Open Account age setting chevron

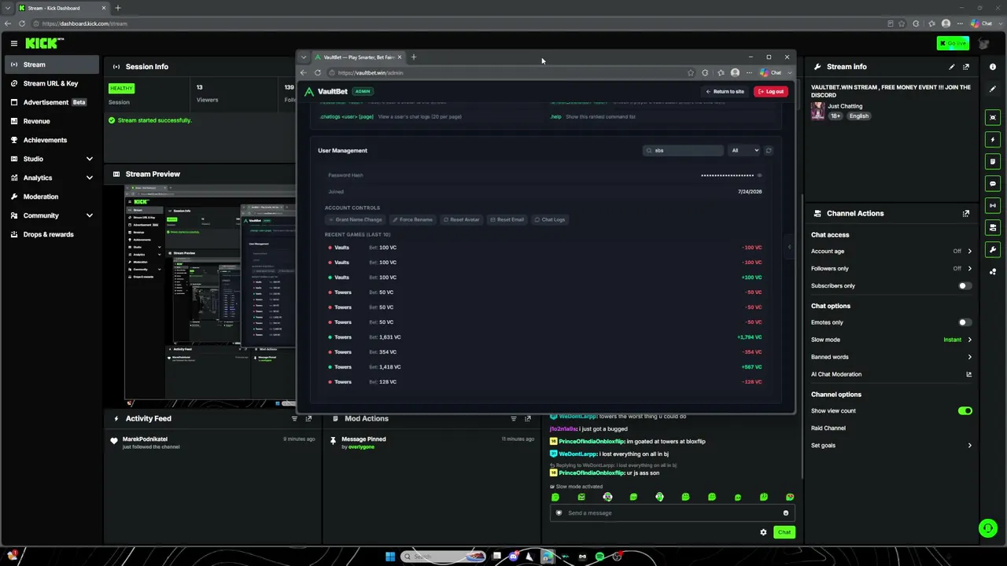pos(969,252)
